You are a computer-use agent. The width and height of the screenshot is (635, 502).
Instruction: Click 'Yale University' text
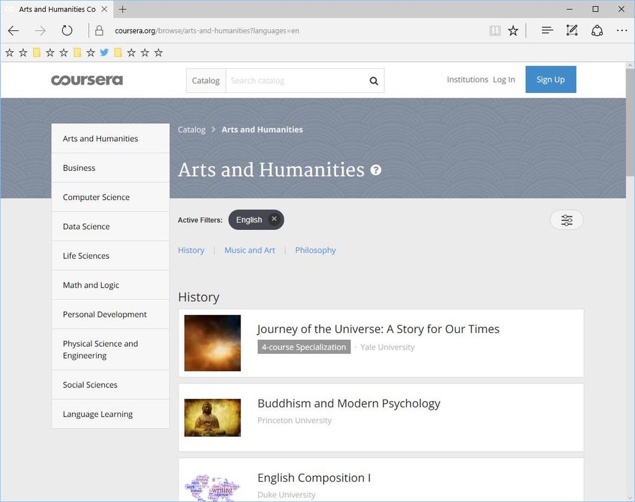click(x=388, y=347)
